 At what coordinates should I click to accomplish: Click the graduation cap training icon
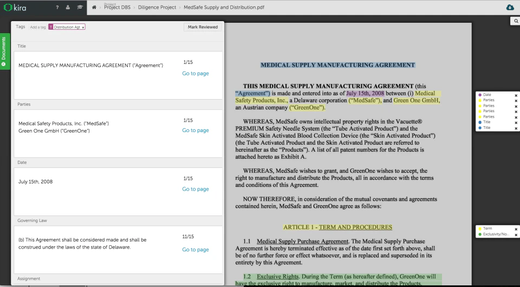point(79,7)
